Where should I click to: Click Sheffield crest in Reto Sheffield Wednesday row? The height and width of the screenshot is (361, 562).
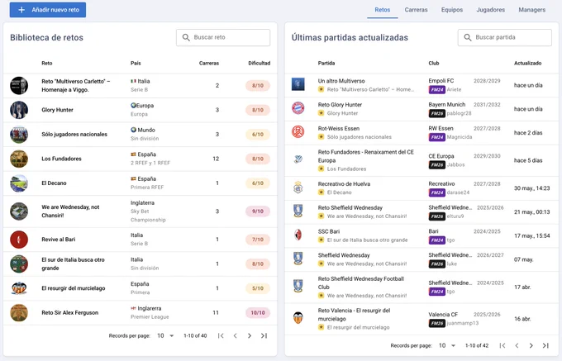click(x=298, y=211)
